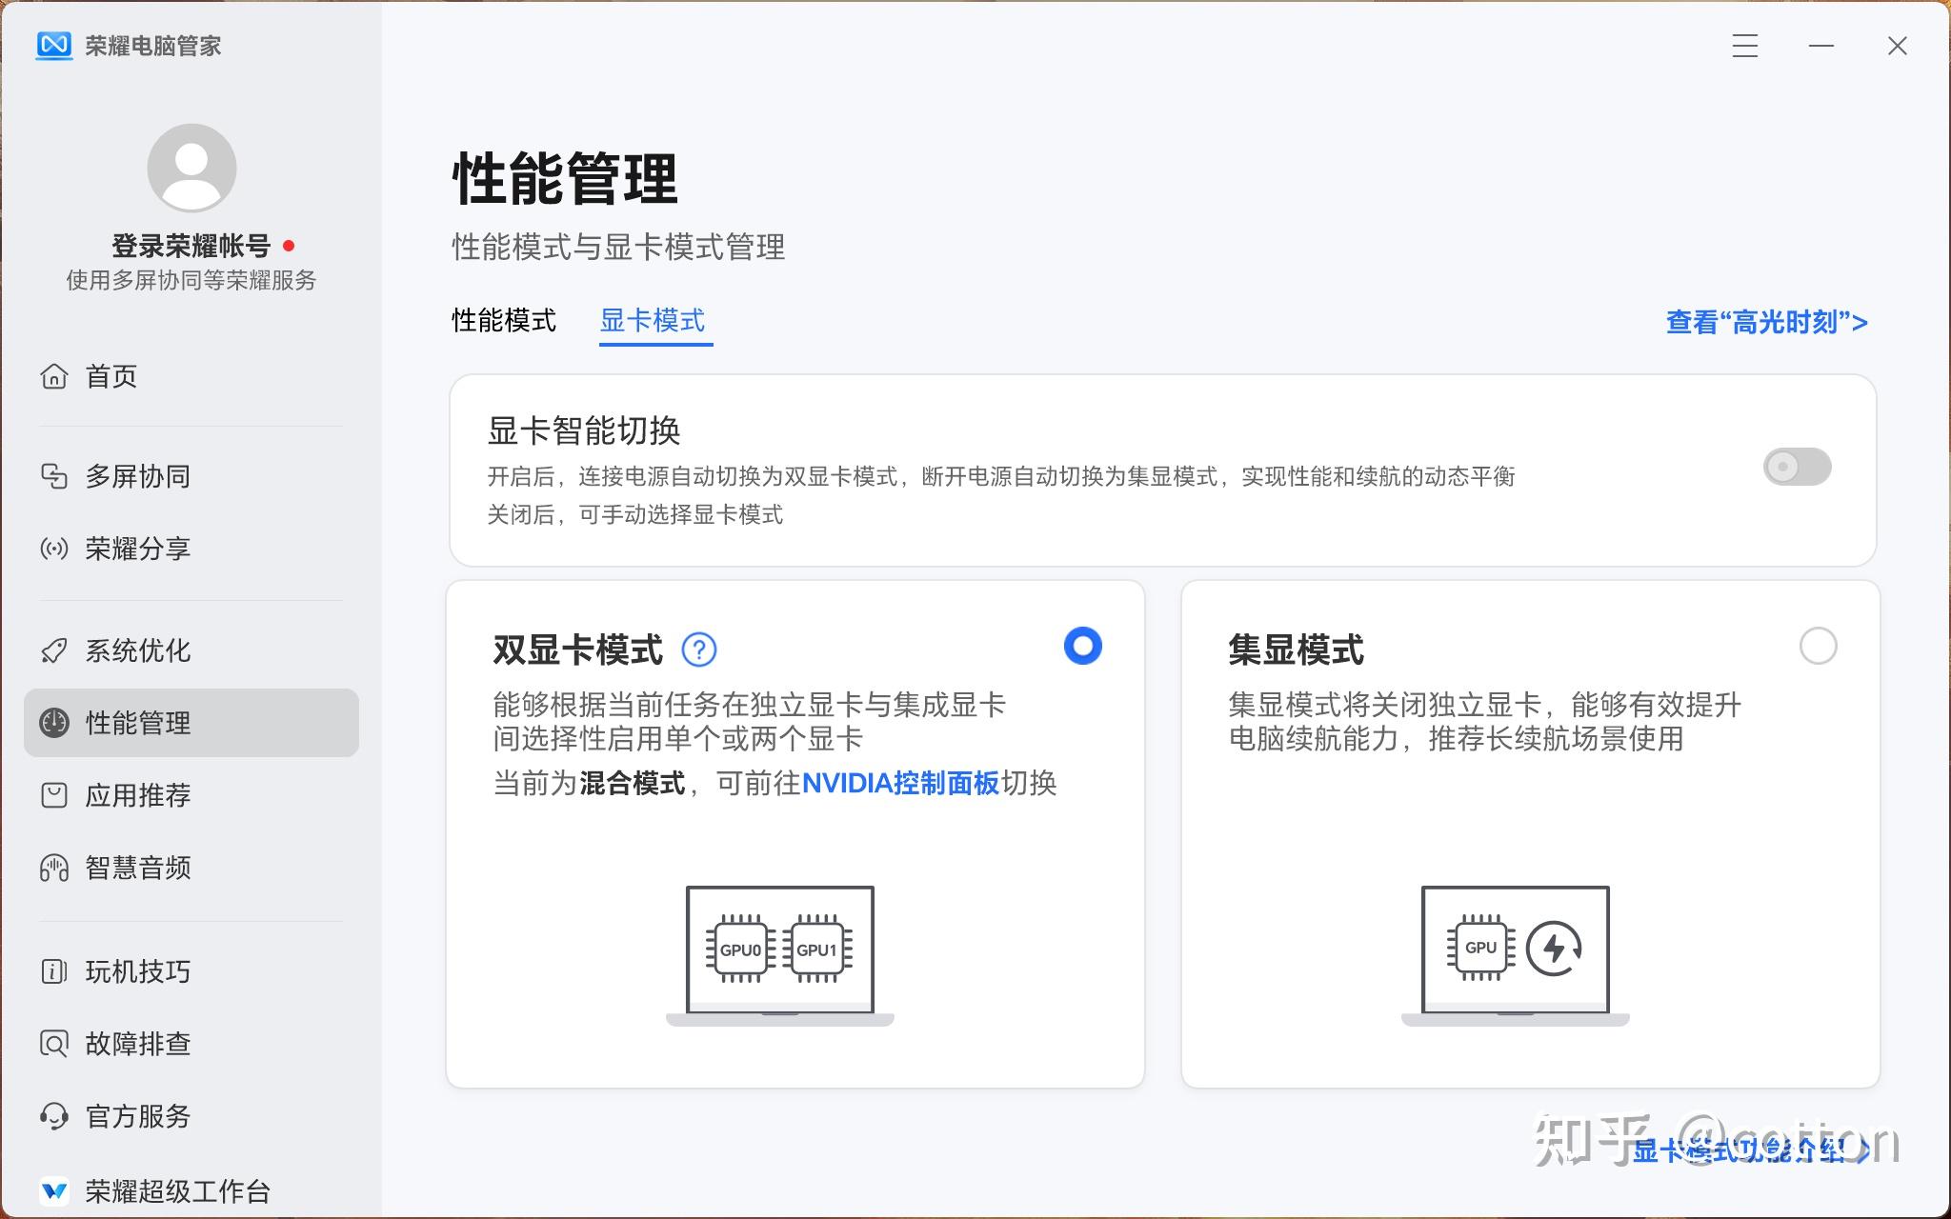Click the 应用推荐 bag icon
The height and width of the screenshot is (1219, 1951).
(x=54, y=795)
